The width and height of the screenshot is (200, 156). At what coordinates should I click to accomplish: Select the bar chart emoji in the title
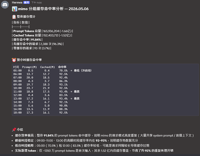(14, 9)
